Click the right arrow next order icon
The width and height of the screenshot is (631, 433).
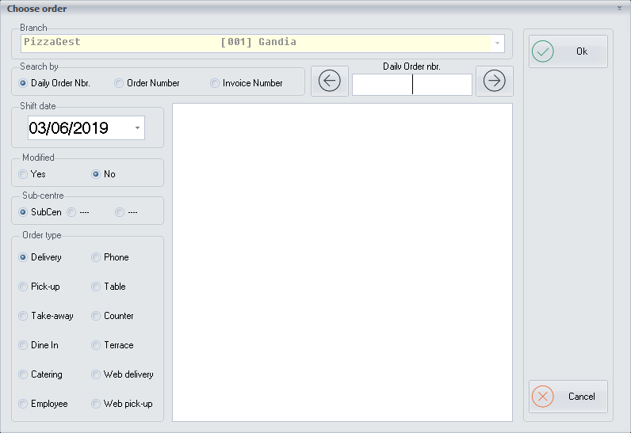tap(494, 81)
